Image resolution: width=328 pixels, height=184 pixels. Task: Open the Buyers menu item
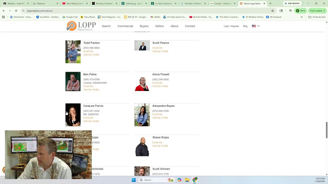[x=144, y=26]
